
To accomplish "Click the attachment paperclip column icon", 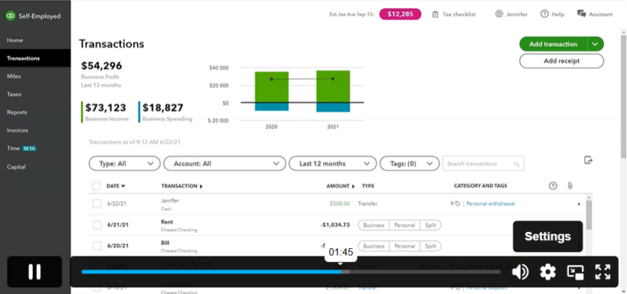I will tap(570, 185).
